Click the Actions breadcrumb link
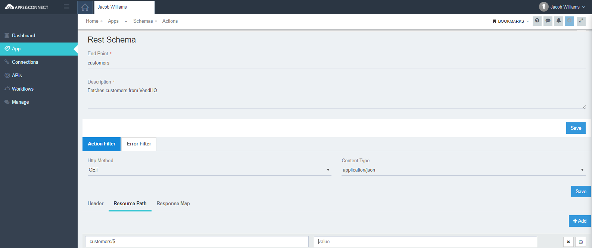The height and width of the screenshot is (248, 592). 170,21
